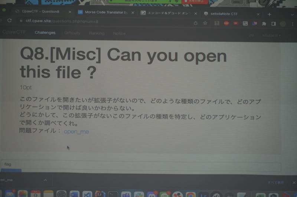Image resolution: width=297 pixels, height=197 pixels.
Task: Click the share icon in address bar
Action: [196, 23]
